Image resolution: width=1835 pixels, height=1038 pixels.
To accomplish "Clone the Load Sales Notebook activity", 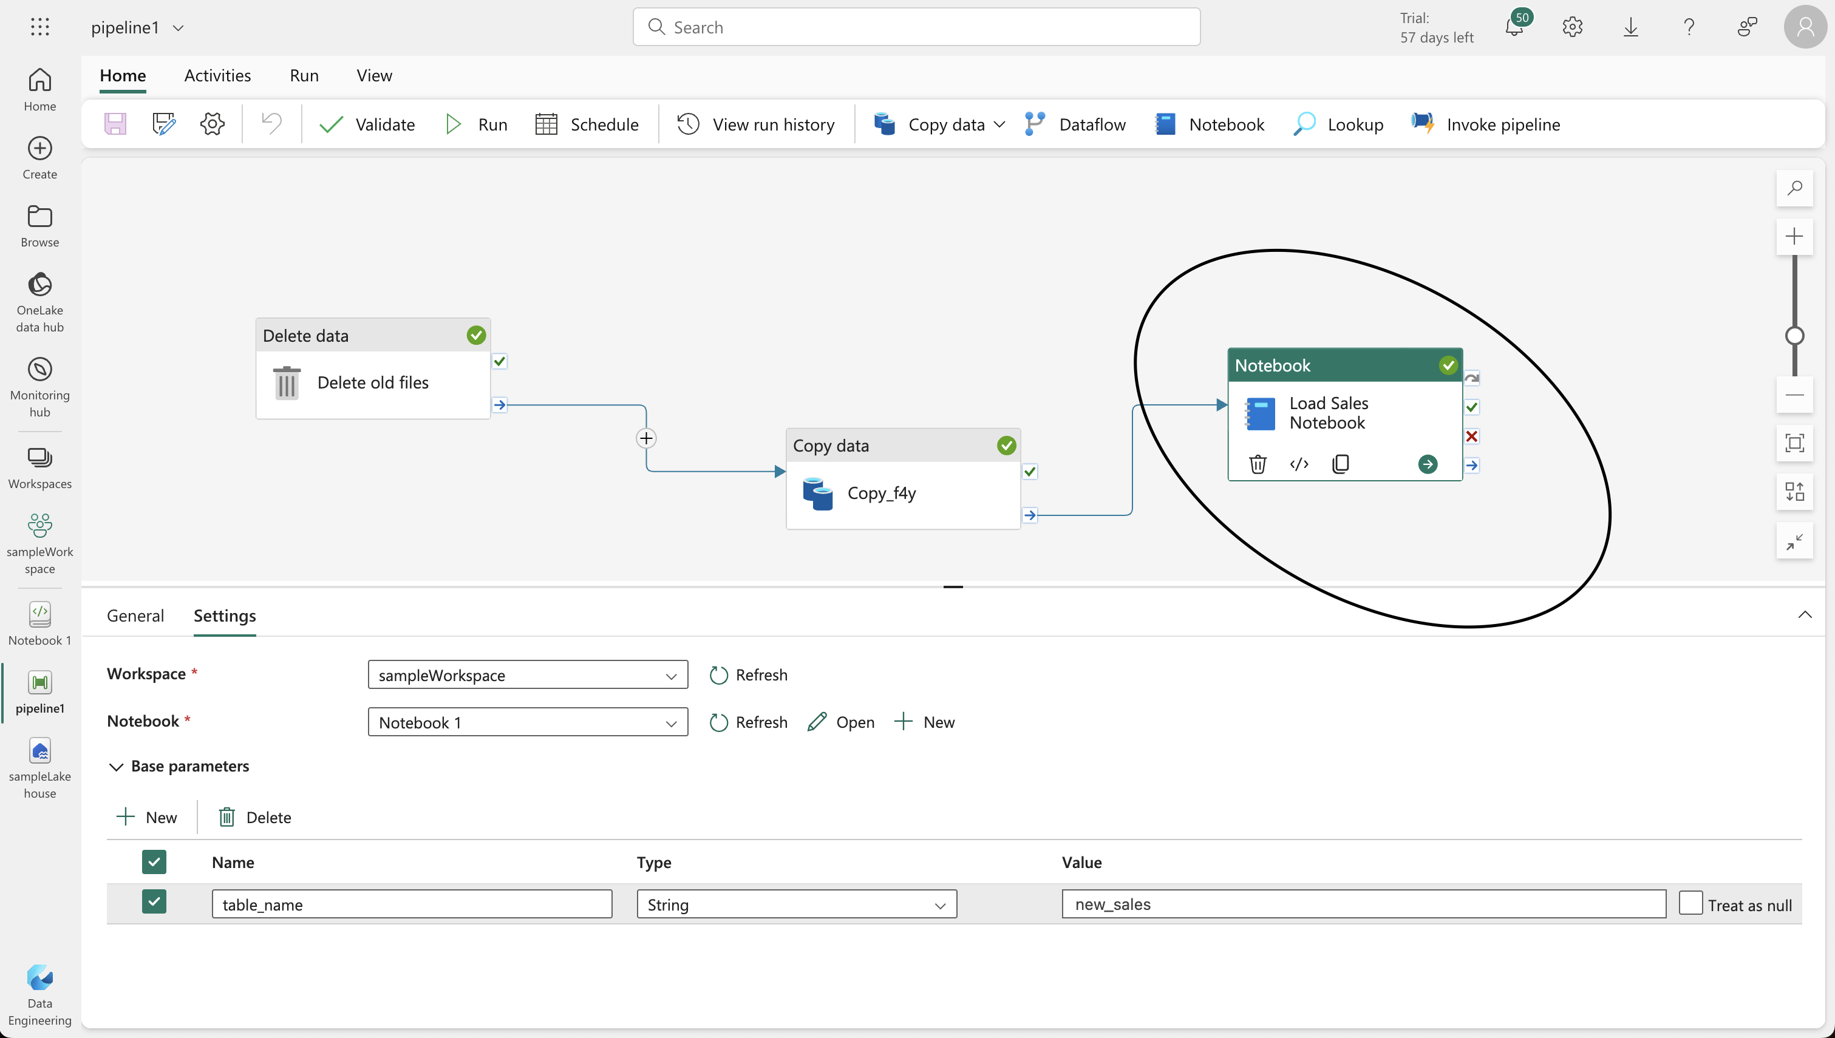I will click(1340, 464).
